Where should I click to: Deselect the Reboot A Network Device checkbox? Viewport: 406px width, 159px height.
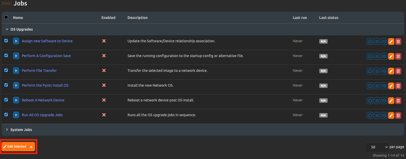pos(6,100)
